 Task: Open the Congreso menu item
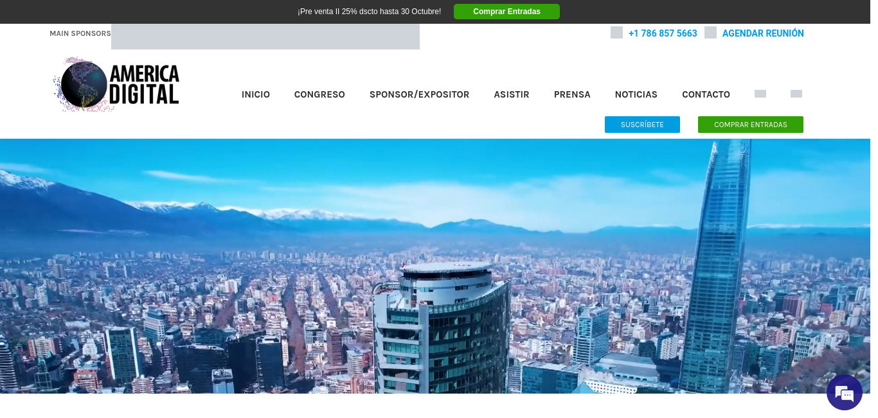tap(319, 94)
